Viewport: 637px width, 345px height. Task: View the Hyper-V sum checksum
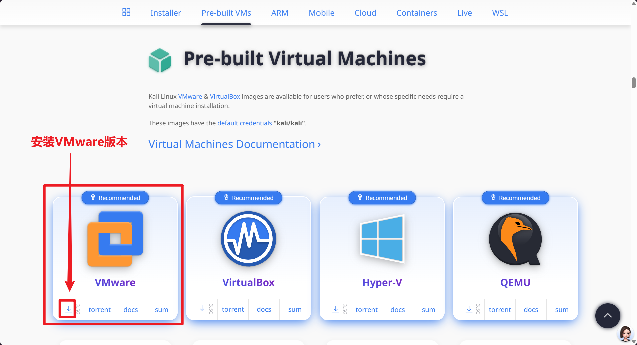pos(429,310)
